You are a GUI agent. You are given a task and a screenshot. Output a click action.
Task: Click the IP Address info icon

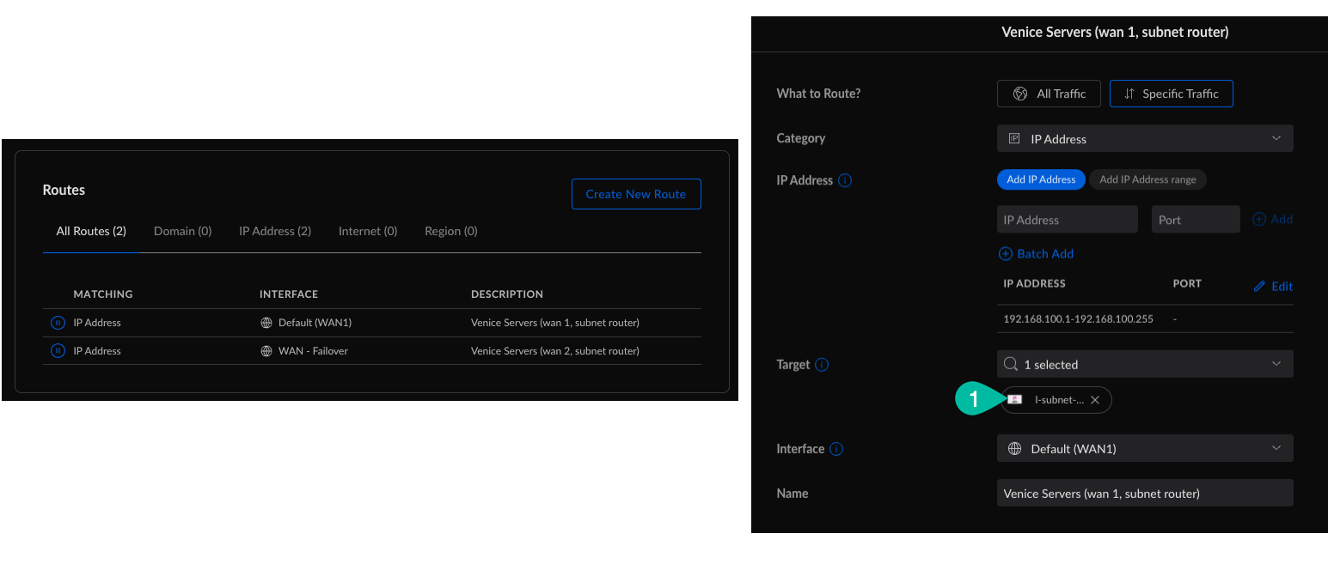[845, 180]
